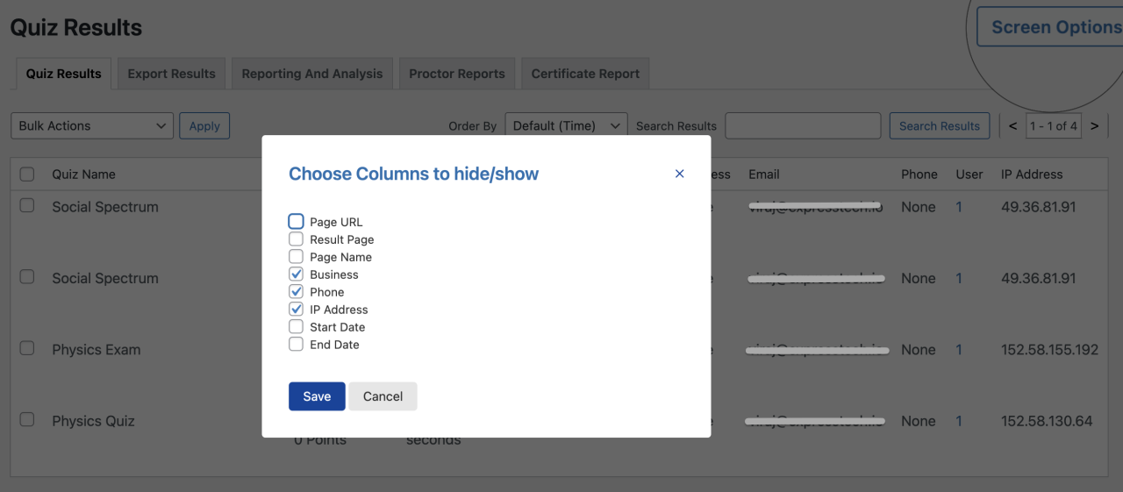Tick the End Date checkbox
This screenshot has width=1123, height=492.
296,345
